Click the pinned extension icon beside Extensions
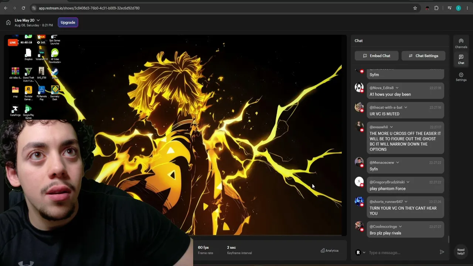 [x=428, y=8]
